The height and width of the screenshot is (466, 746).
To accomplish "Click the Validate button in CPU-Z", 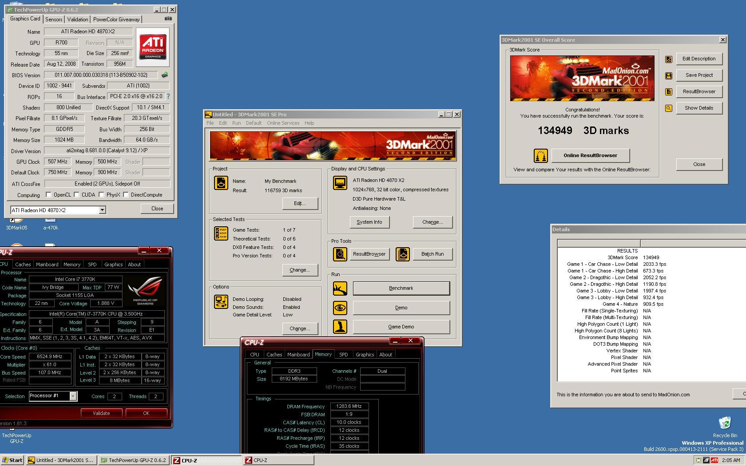I will [101, 413].
